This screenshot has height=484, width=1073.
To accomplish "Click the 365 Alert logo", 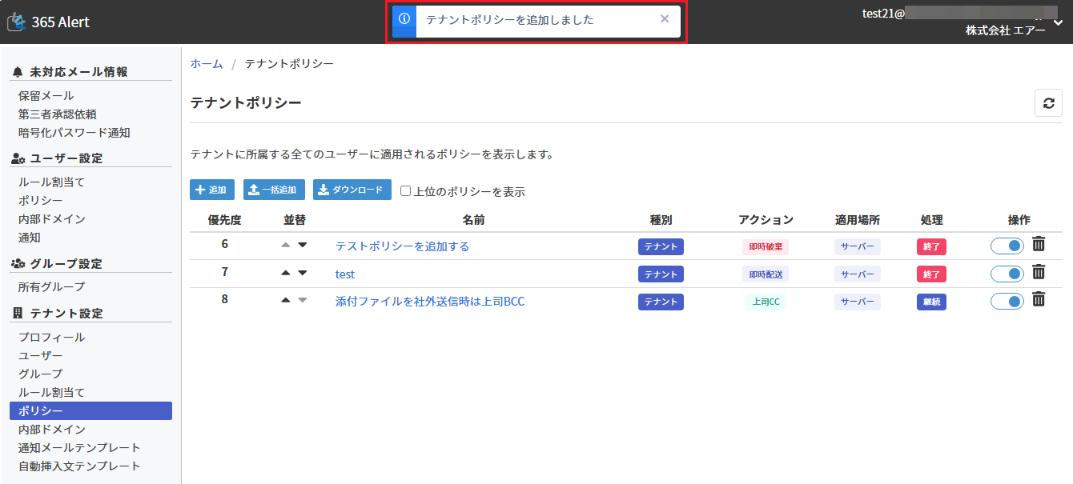I will [48, 22].
